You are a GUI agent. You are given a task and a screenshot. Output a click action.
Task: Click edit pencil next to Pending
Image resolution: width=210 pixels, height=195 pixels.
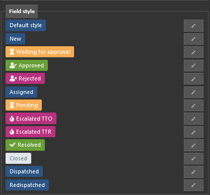(x=193, y=105)
